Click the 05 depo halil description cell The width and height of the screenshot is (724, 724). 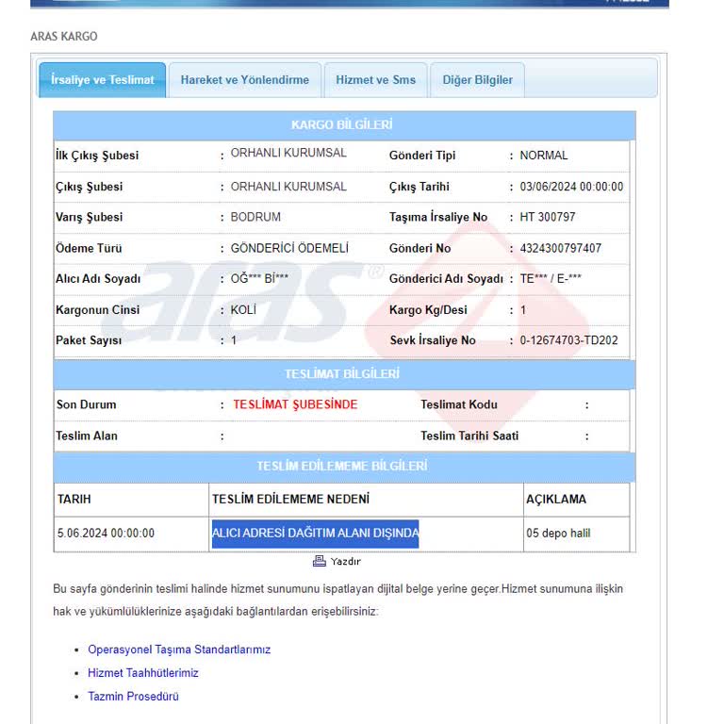576,534
